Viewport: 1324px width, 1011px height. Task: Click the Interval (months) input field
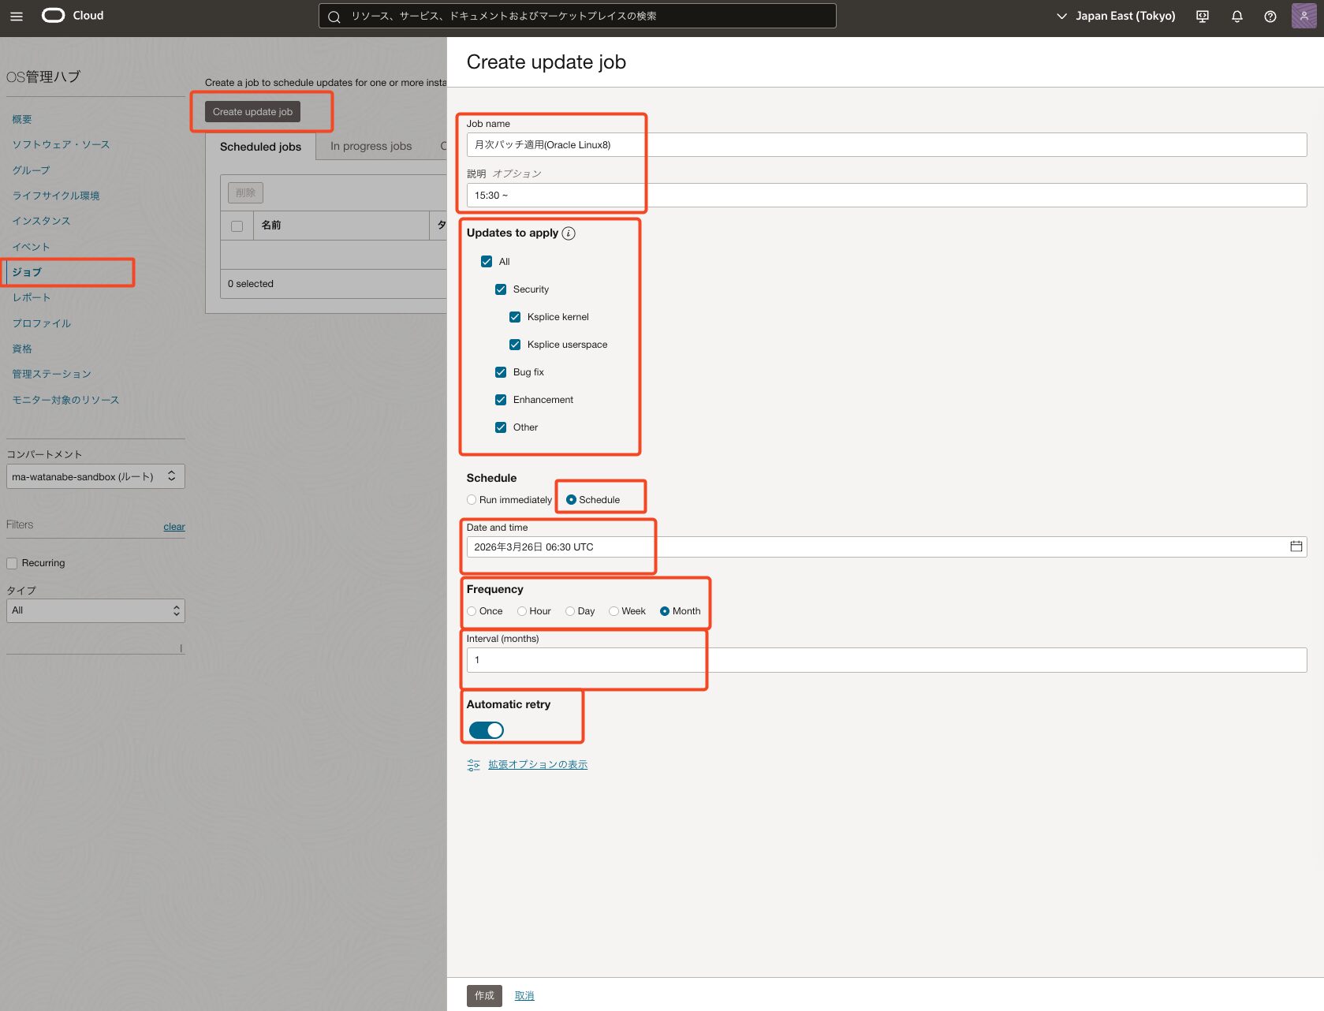tap(886, 660)
